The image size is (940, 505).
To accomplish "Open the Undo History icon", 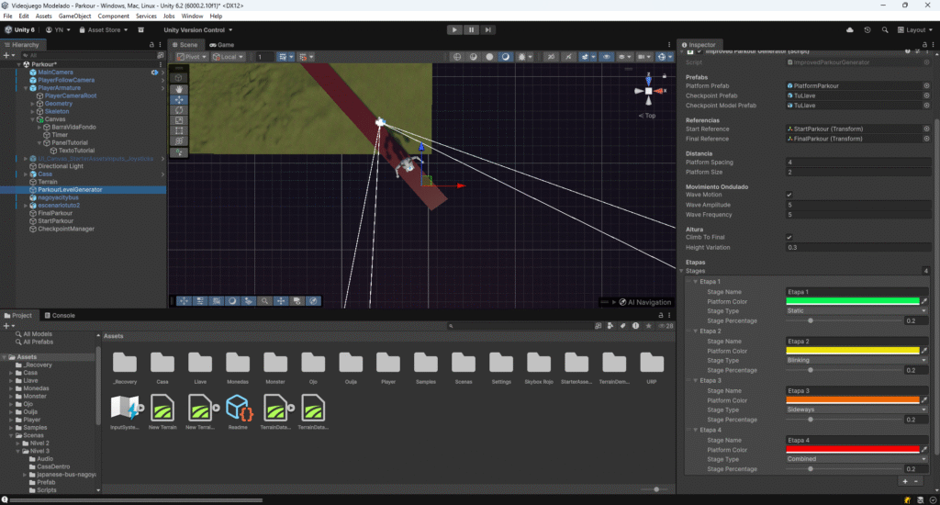I will pos(867,29).
